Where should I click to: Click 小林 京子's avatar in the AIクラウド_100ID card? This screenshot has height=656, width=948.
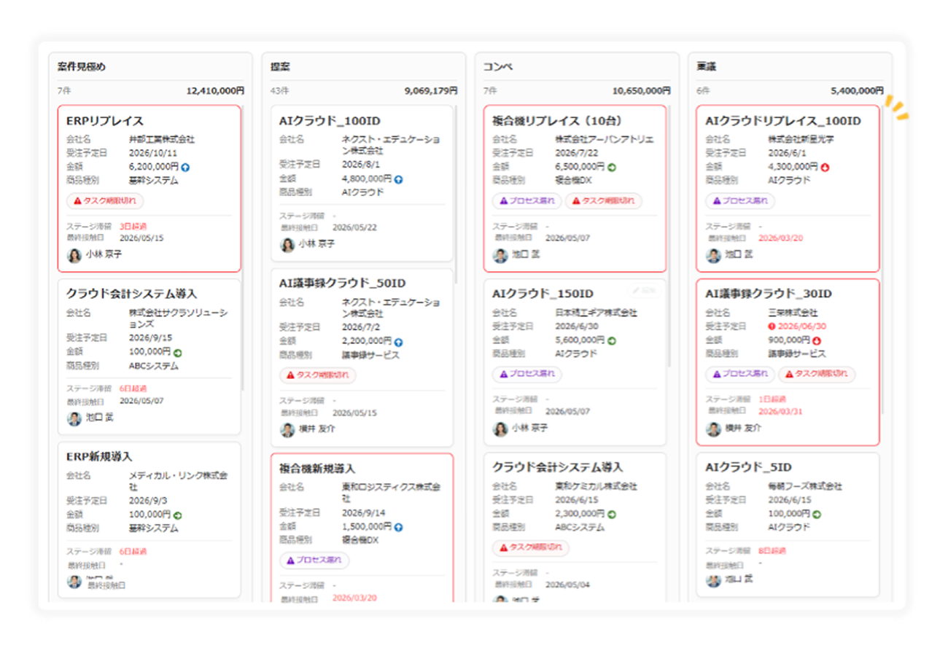click(x=287, y=245)
